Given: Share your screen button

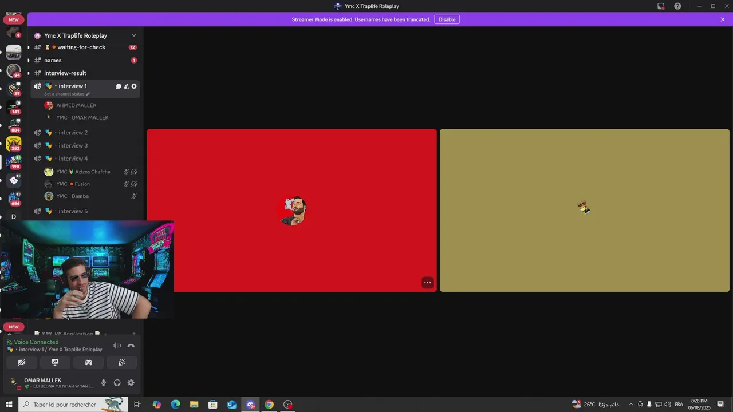Looking at the screenshot, I should coord(55,362).
